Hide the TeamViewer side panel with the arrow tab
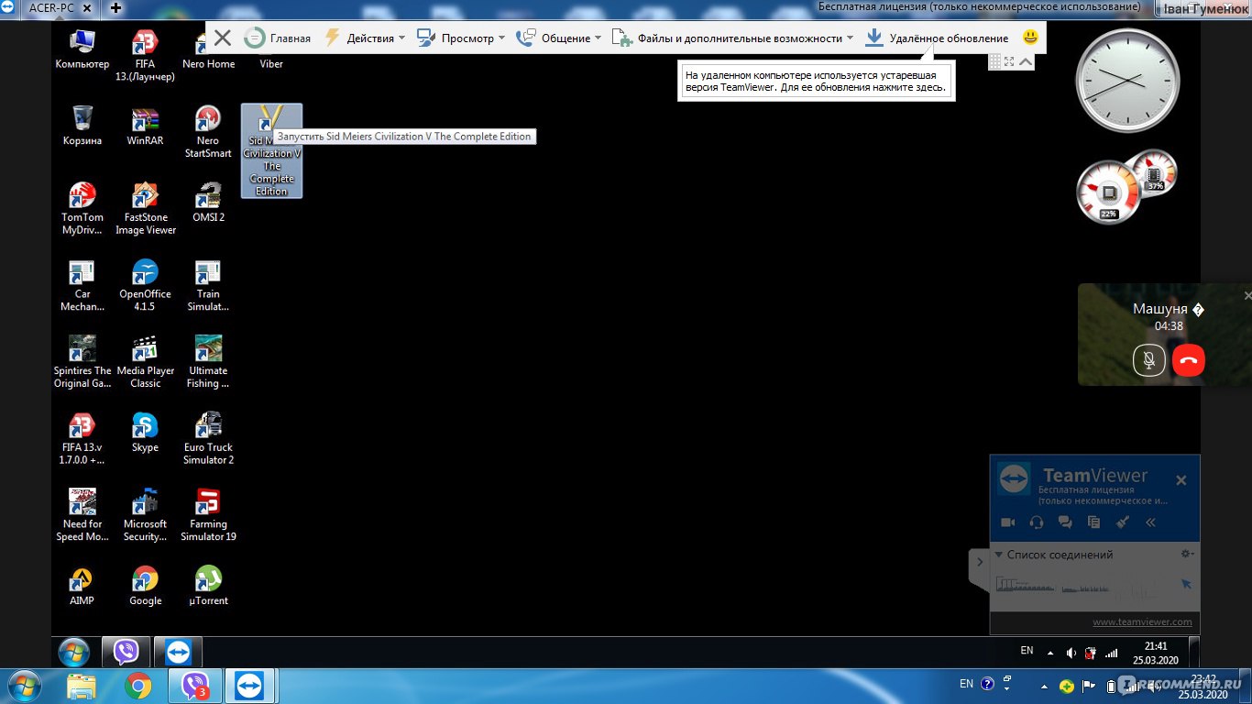Viewport: 1252px width, 704px height. (979, 562)
